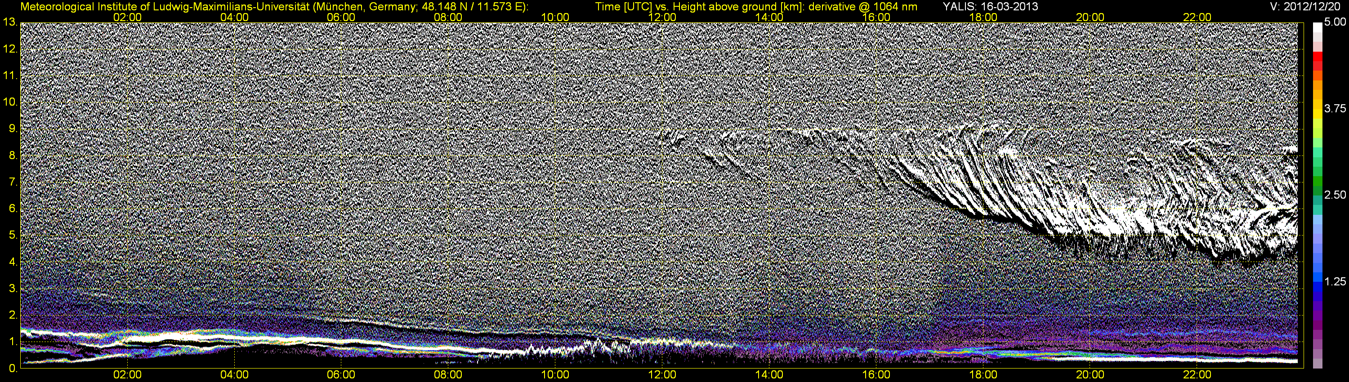
Task: Click the 16:00 label on the upper time axis
Action: (876, 17)
